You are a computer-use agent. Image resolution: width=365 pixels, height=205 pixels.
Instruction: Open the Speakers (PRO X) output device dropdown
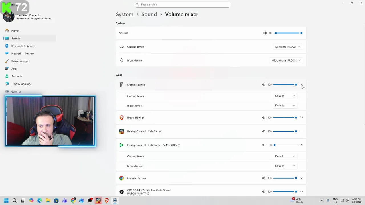pyautogui.click(x=288, y=47)
